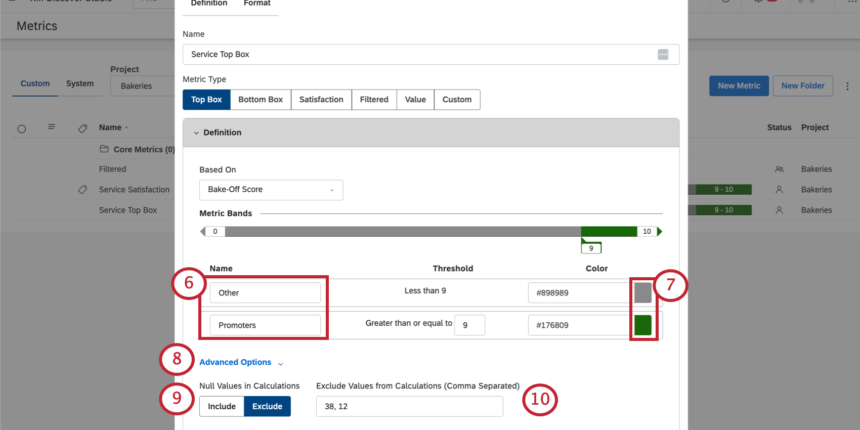Set null values to Exclude

pos(267,406)
